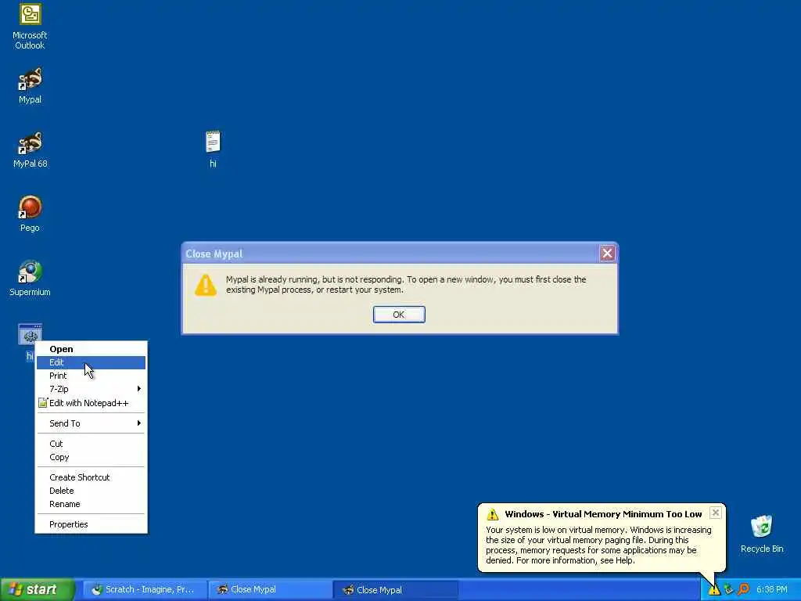
Task: Select the hi batch file gear icon
Action: pos(30,335)
